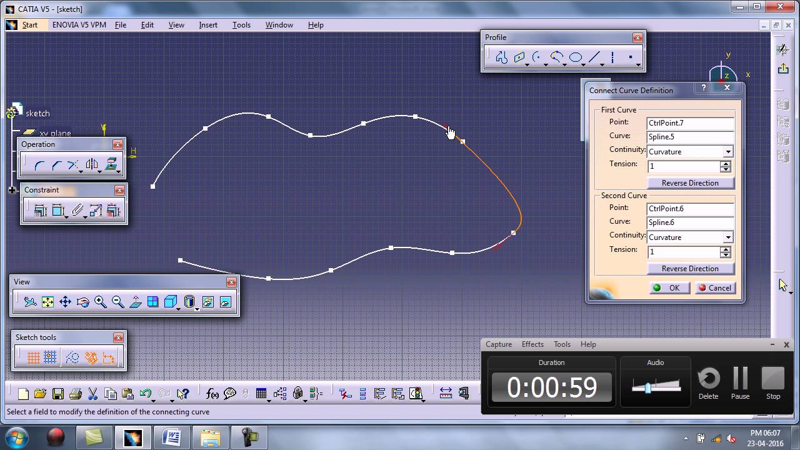Select the Rectangle tool in Profile toolbar

click(519, 57)
